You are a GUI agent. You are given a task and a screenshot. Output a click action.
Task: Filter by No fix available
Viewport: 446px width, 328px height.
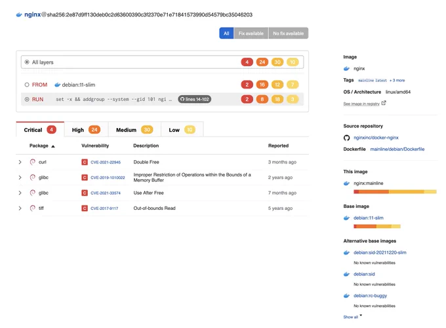point(289,33)
